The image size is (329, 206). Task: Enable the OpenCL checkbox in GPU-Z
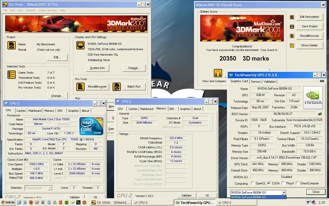coord(253,183)
